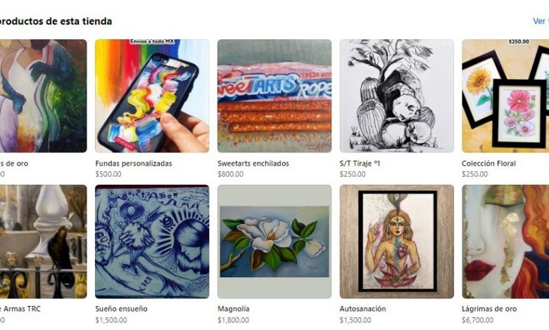Select the S/T Tiraje °1 title
The width and height of the screenshot is (549, 330).
point(360,164)
